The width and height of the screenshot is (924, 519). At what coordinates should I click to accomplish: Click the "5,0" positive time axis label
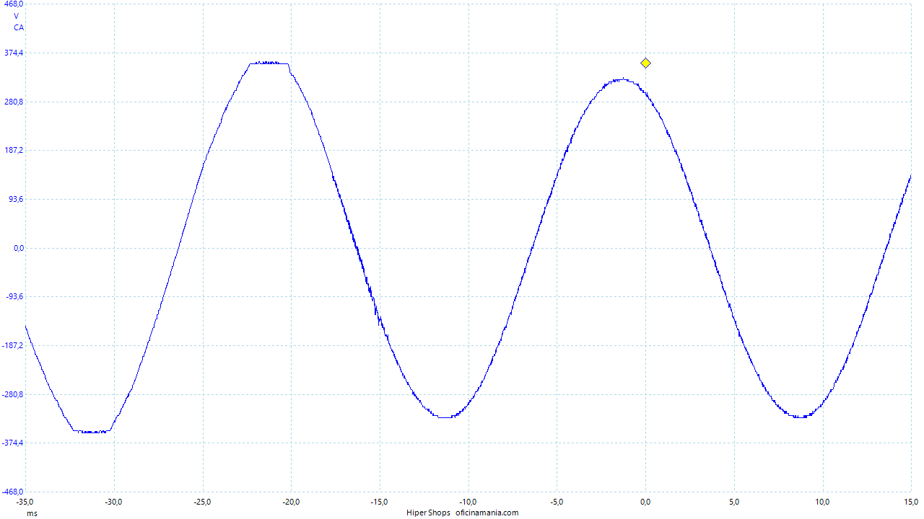(x=734, y=502)
